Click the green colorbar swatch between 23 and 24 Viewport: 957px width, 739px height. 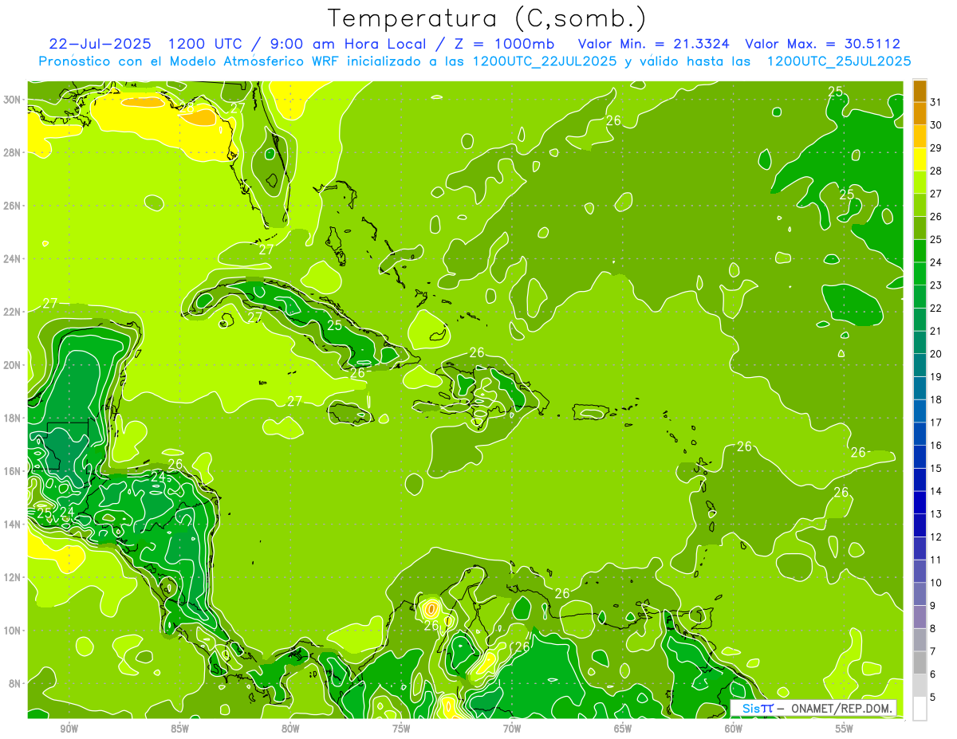pyautogui.click(x=920, y=273)
